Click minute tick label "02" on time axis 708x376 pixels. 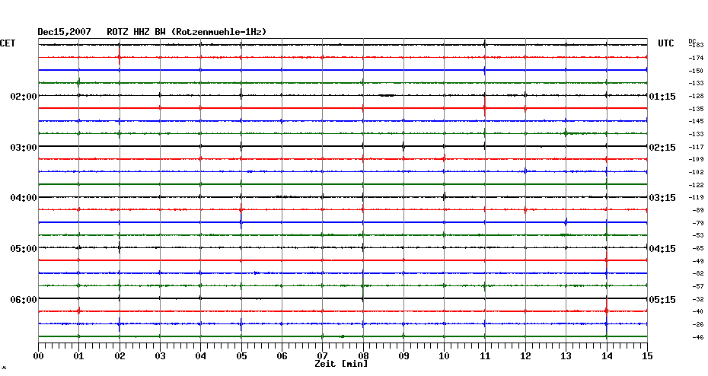pyautogui.click(x=120, y=356)
